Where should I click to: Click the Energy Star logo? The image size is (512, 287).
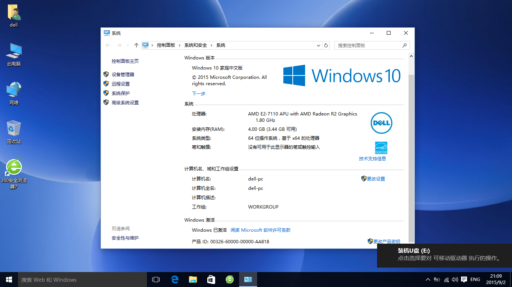point(381,148)
